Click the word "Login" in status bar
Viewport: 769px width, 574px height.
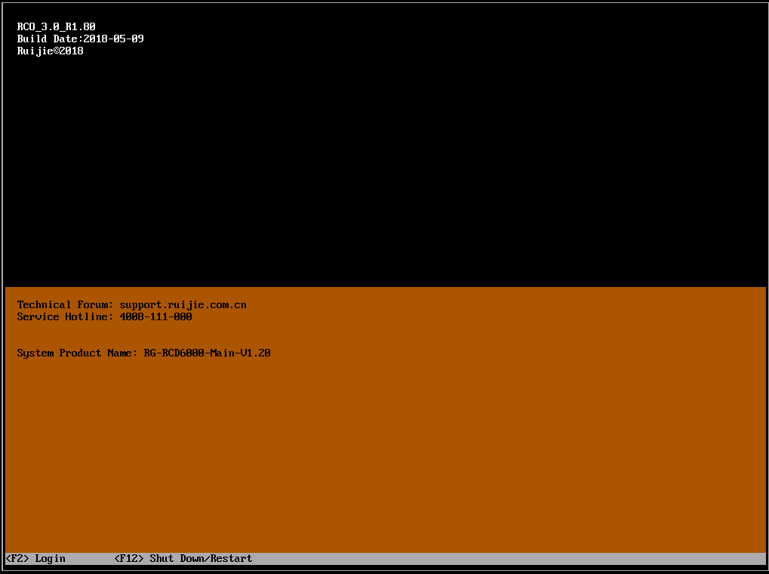(x=50, y=559)
